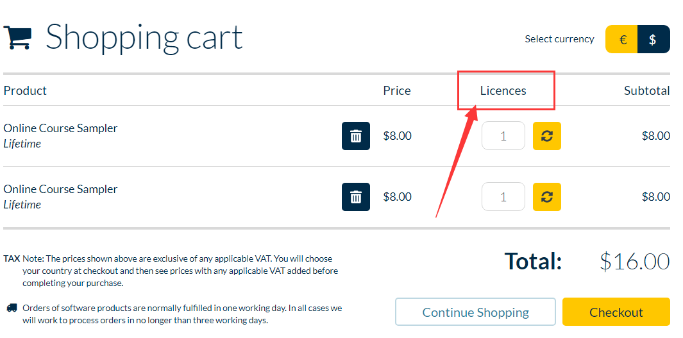The height and width of the screenshot is (338, 683).
Task: Update licence count on the second row
Action: point(547,197)
